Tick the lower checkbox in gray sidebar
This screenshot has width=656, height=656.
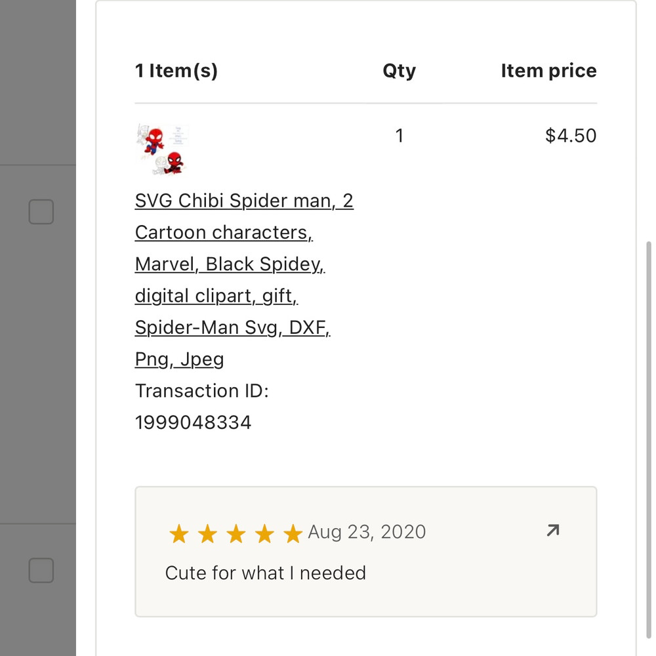(x=41, y=571)
